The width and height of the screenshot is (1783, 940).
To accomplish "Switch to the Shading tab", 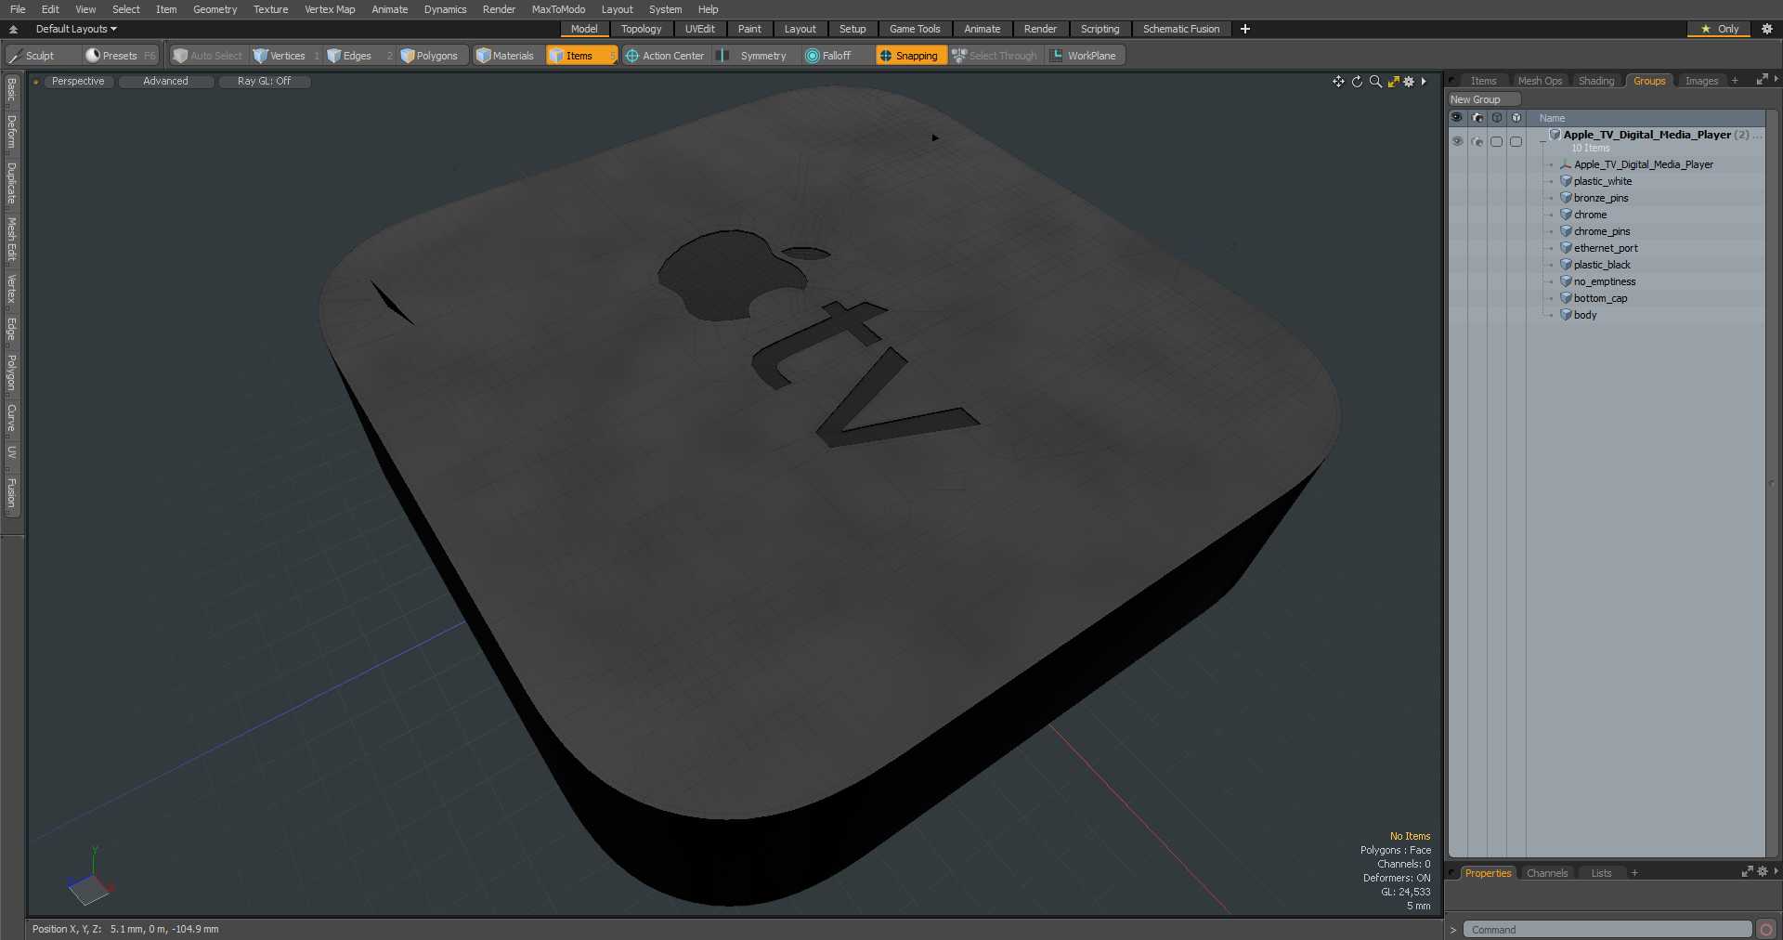I will pos(1596,81).
